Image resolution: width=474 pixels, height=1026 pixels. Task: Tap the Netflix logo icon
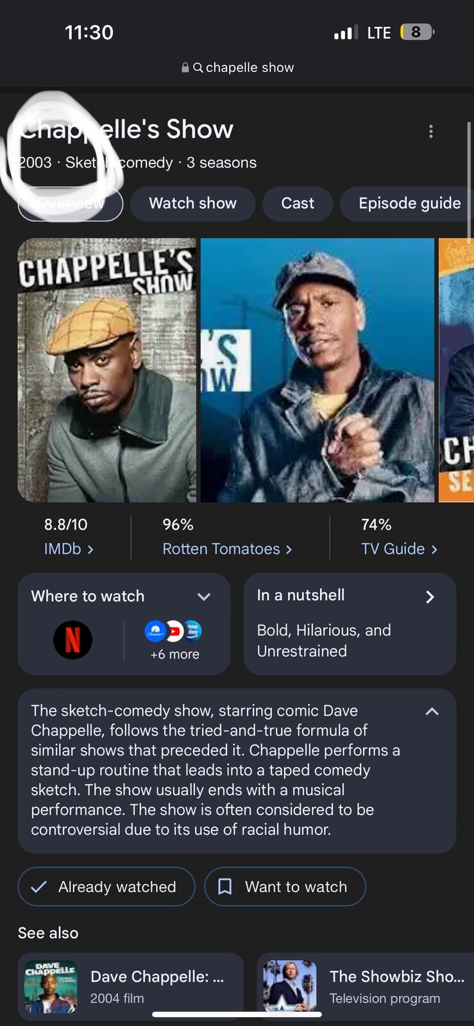click(72, 639)
